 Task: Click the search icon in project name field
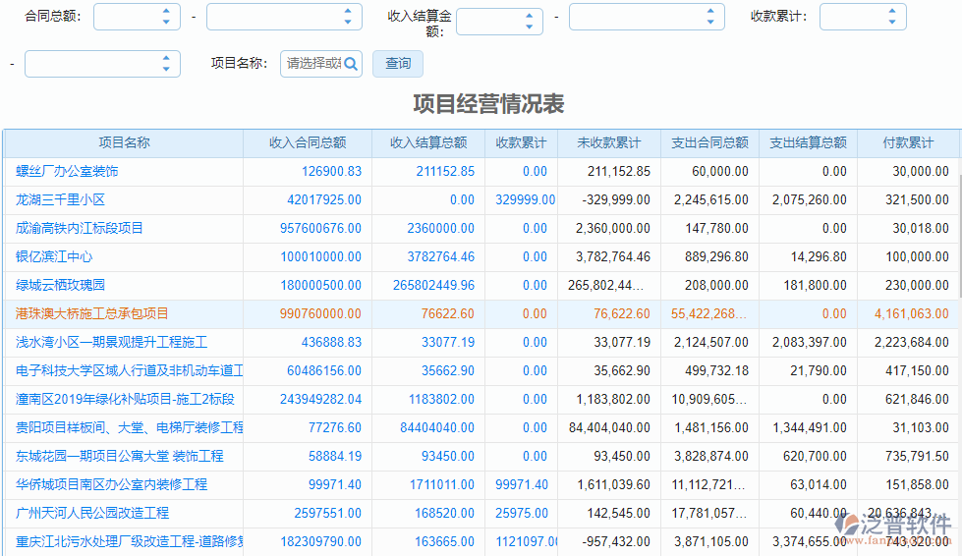pos(351,64)
